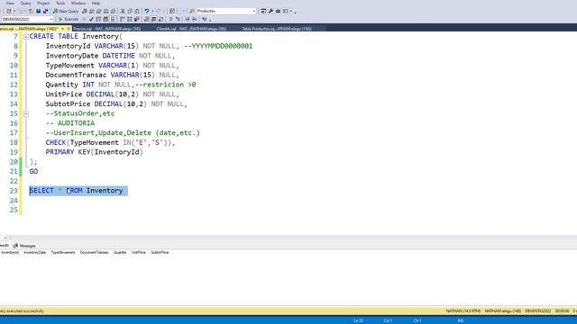The height and width of the screenshot is (324, 577).
Task: Click the Parse checkmark icon
Action: coord(91,19)
